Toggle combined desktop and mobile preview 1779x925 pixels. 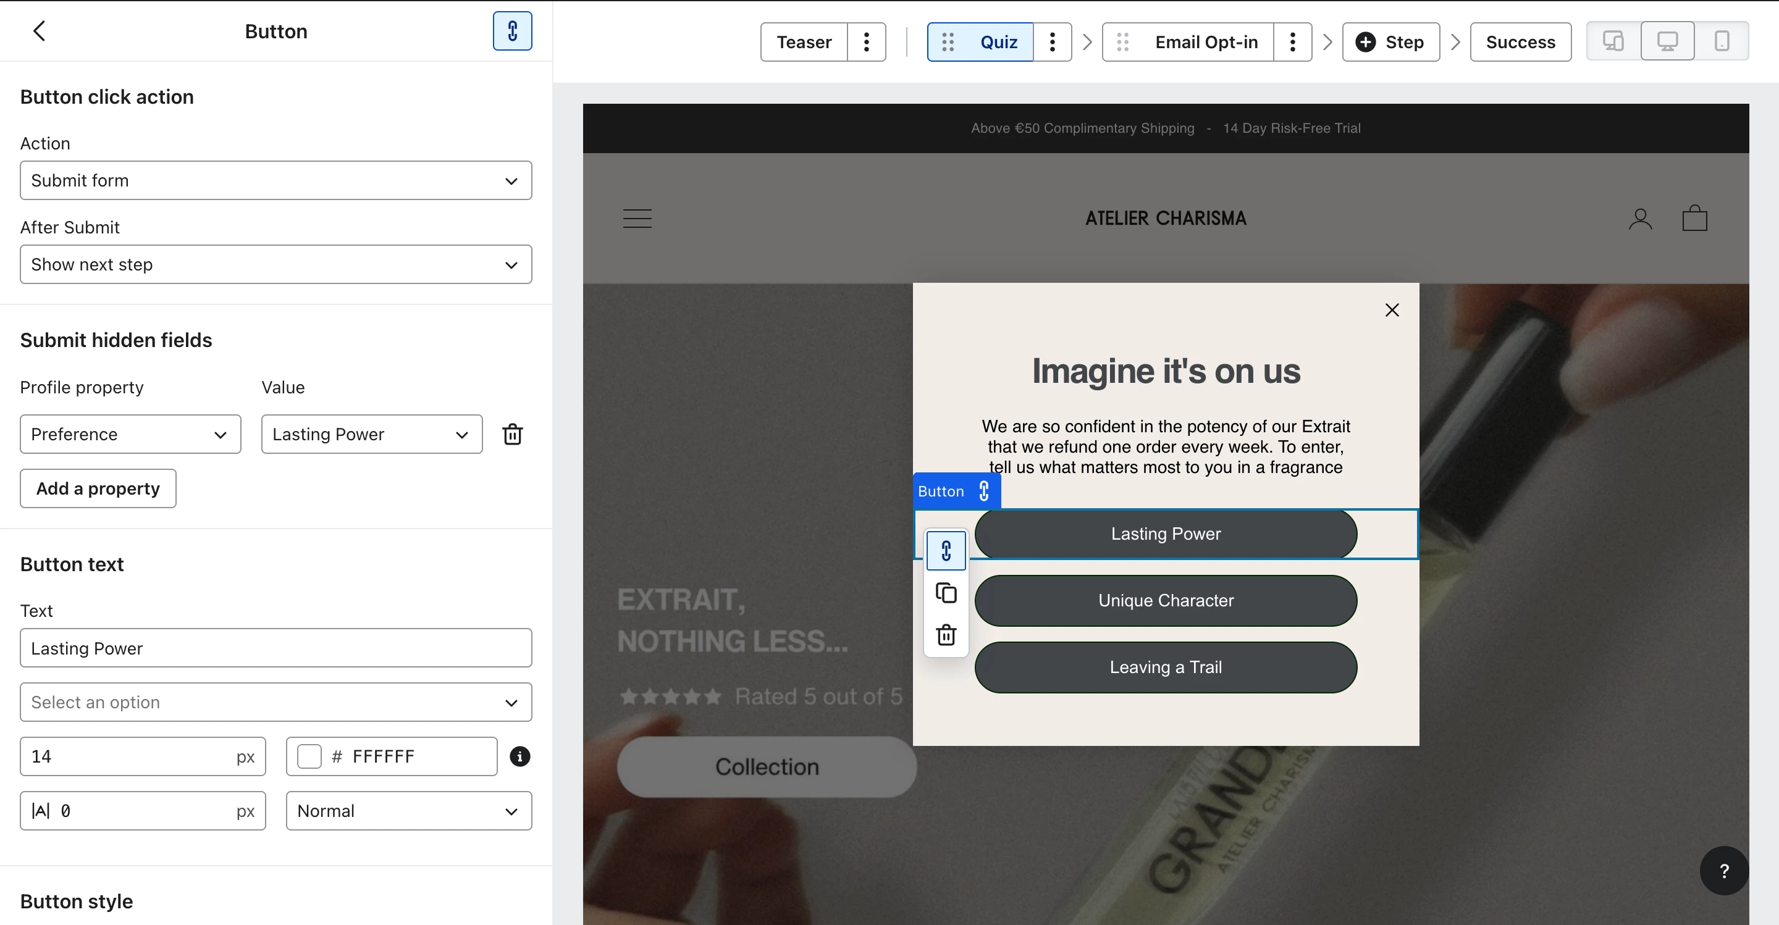[x=1613, y=41]
